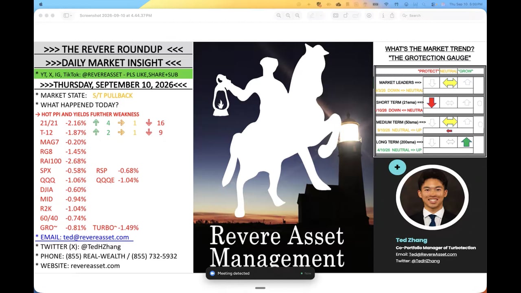This screenshot has height=293, width=521.
Task: Zoom out using the minus magnifier
Action: [x=279, y=15]
